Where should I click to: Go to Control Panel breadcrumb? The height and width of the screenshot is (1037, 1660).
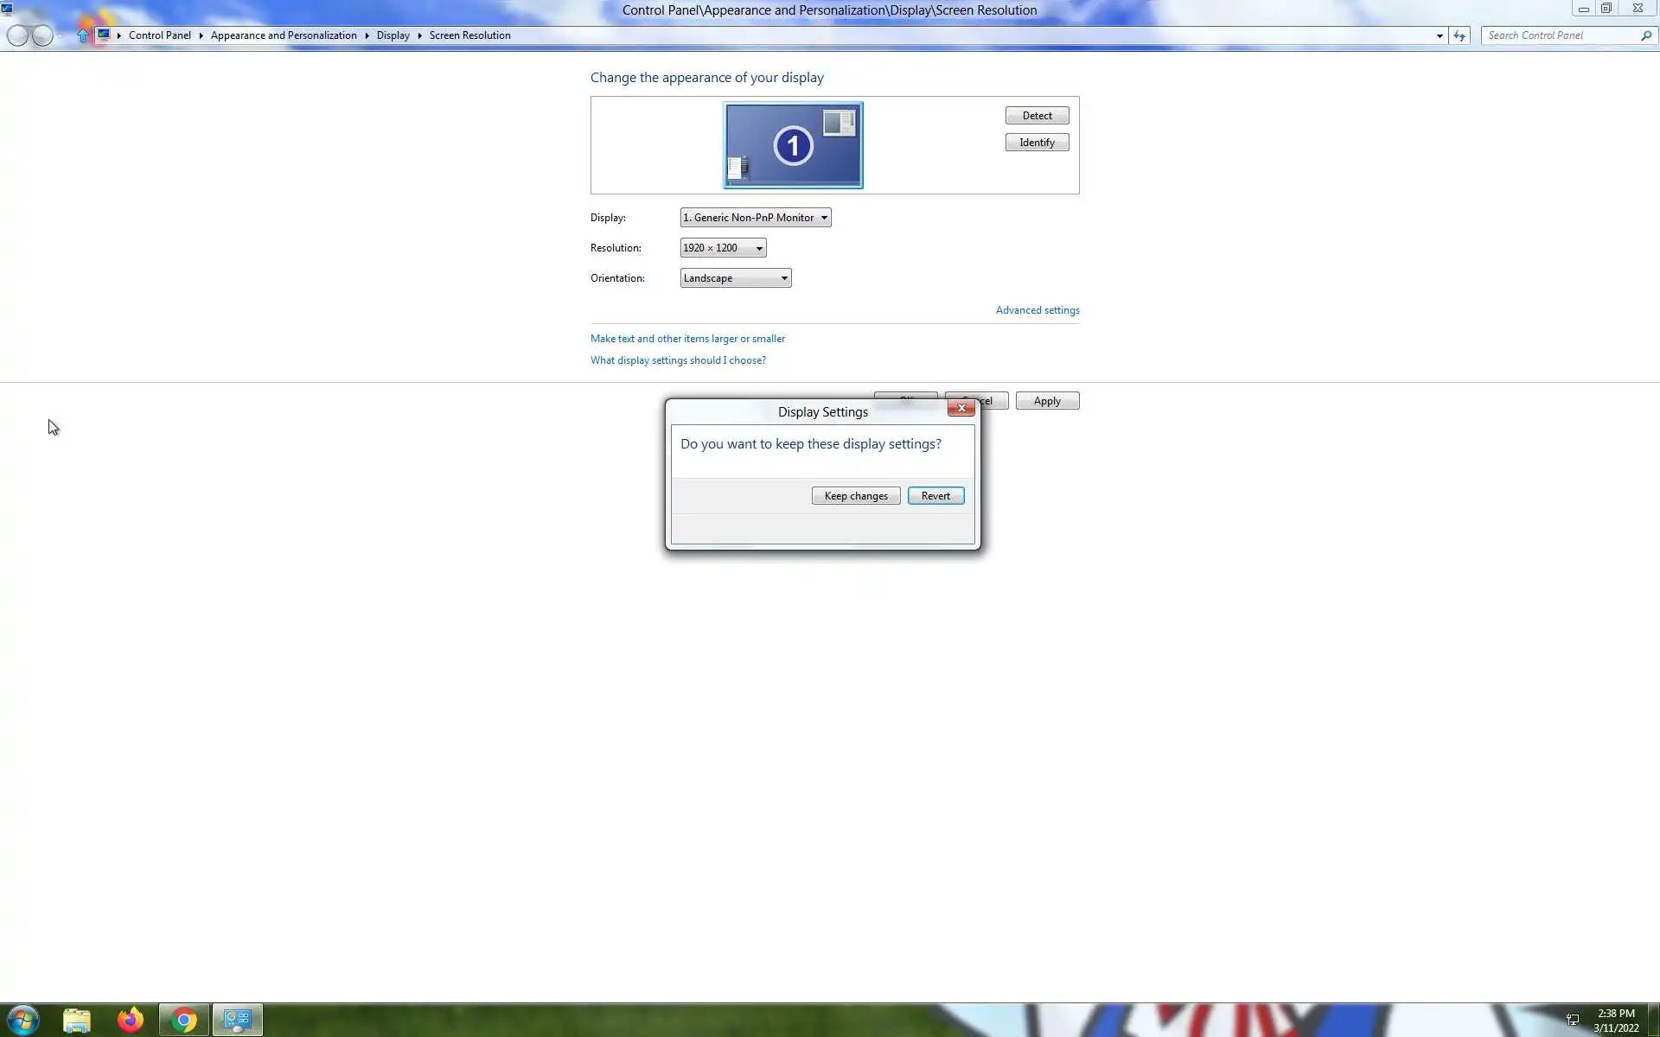click(x=160, y=35)
